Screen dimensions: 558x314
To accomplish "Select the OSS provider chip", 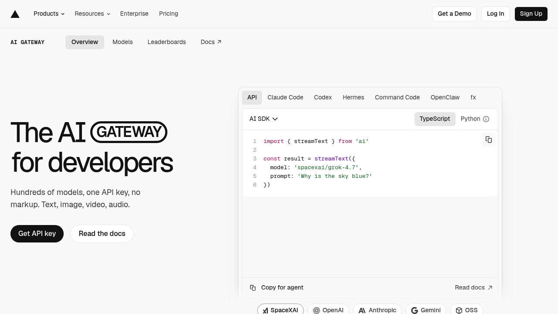I will 466,310.
